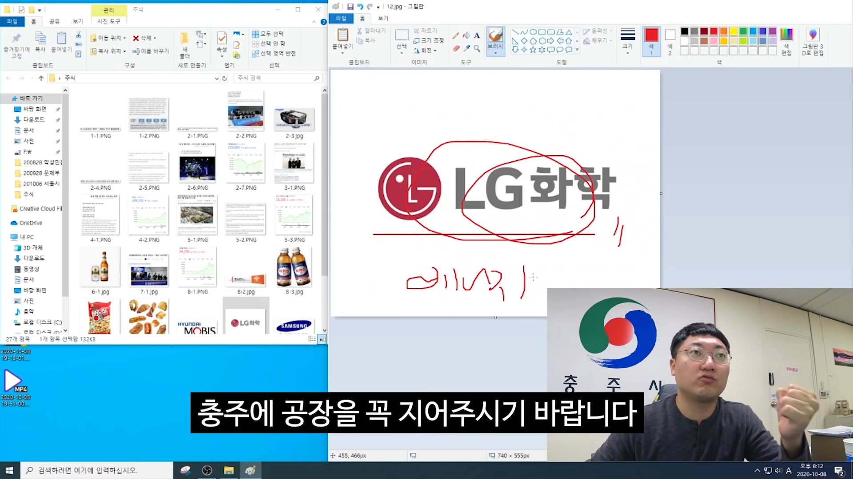Click the Explorer help question mark icon
Viewport: 853px width, 479px height.
323,21
